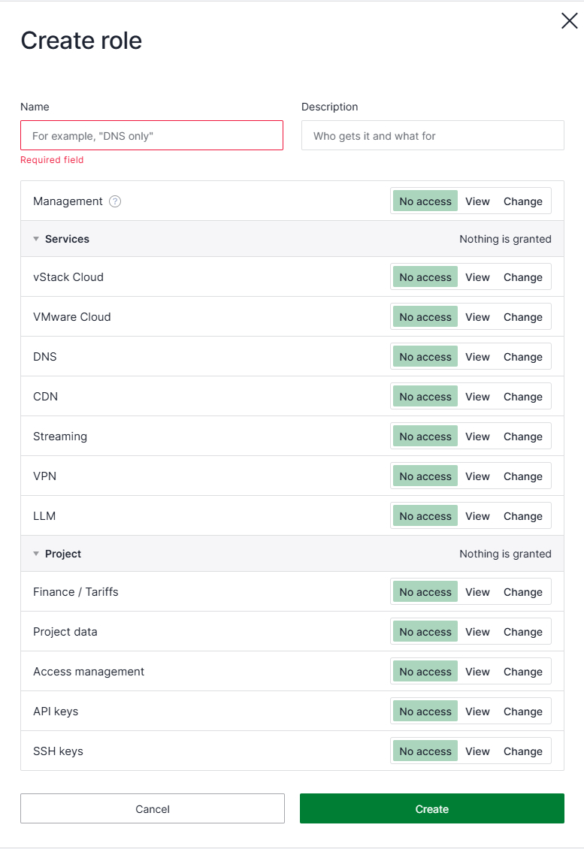Set SSH keys to View
Viewport: 584px width, 849px height.
click(x=477, y=751)
